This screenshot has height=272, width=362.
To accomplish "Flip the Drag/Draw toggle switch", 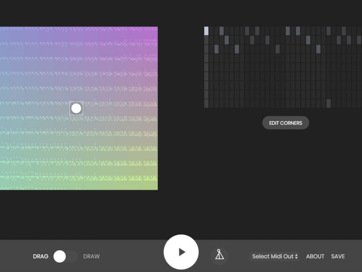I will (x=65, y=257).
